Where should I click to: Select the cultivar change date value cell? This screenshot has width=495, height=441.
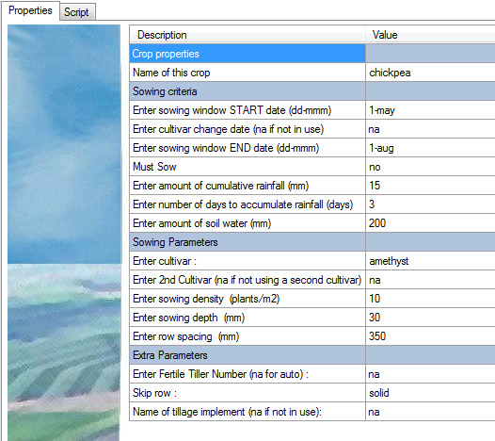pos(430,129)
